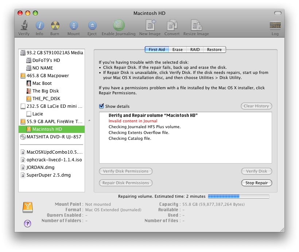Click the Burn toolbar icon
The image size is (299, 252).
pos(55,25)
